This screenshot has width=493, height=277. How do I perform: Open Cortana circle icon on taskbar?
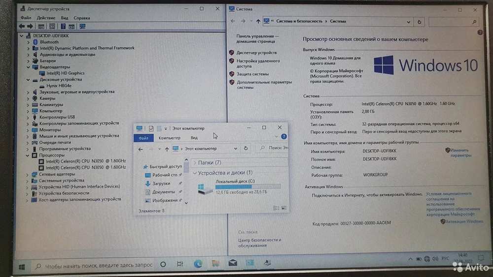point(163,264)
